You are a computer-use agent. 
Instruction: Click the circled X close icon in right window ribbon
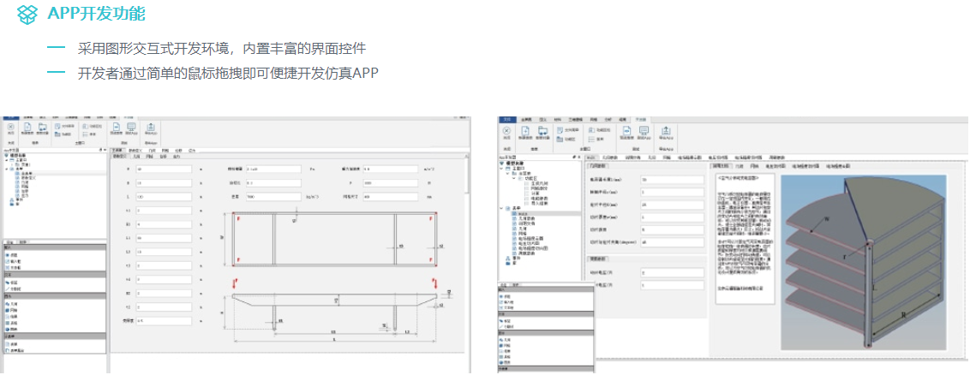click(506, 131)
